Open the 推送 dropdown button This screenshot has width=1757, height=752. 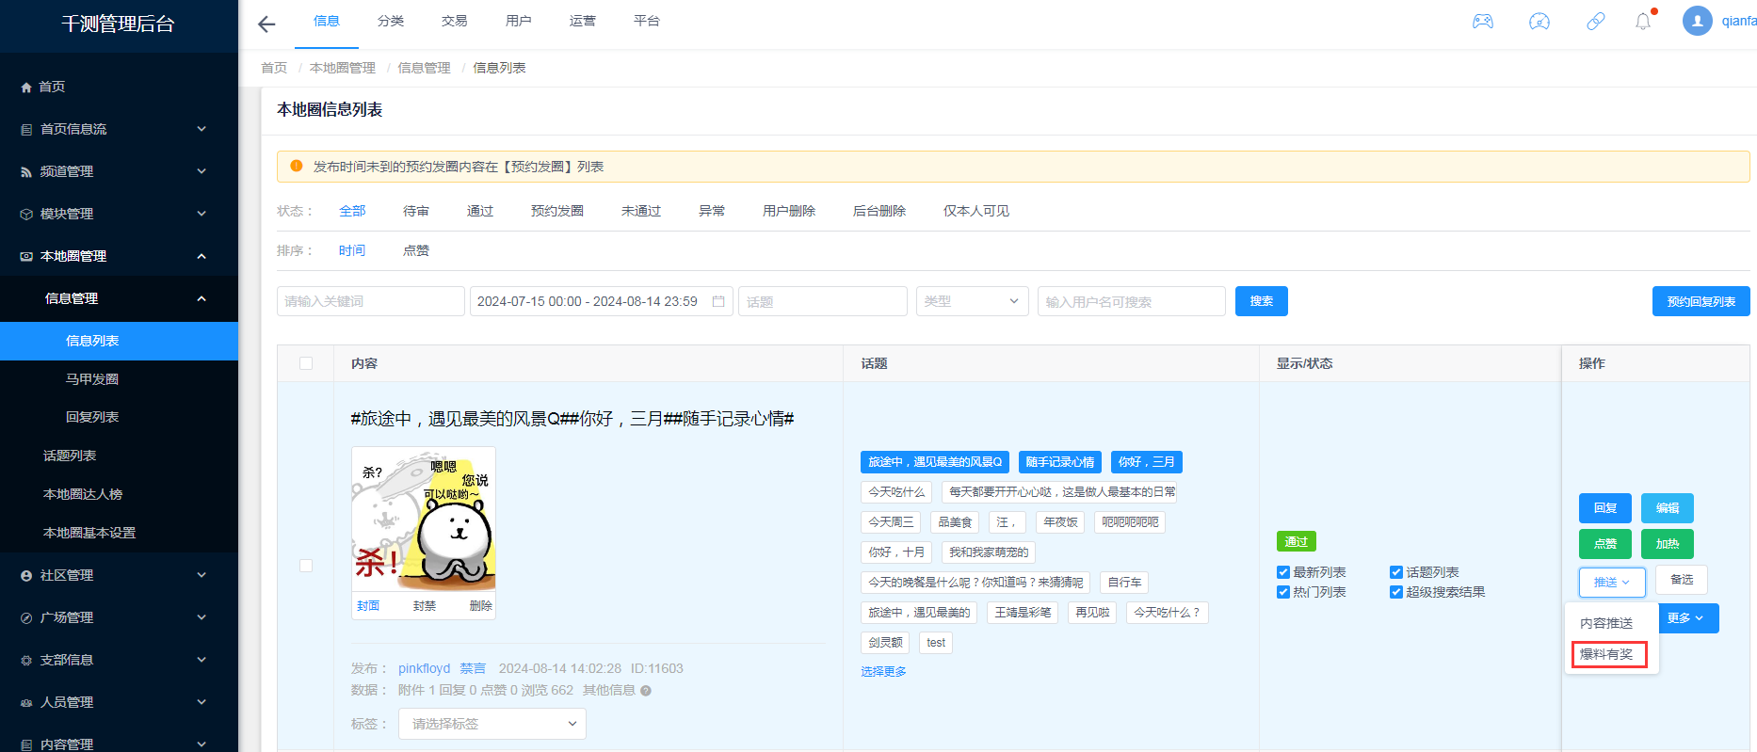click(1612, 582)
